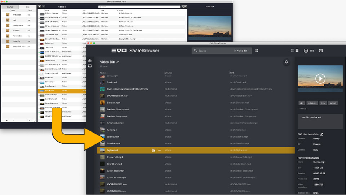
Task: Open change name bin in old sidebar
Action: pyautogui.click(x=19, y=25)
